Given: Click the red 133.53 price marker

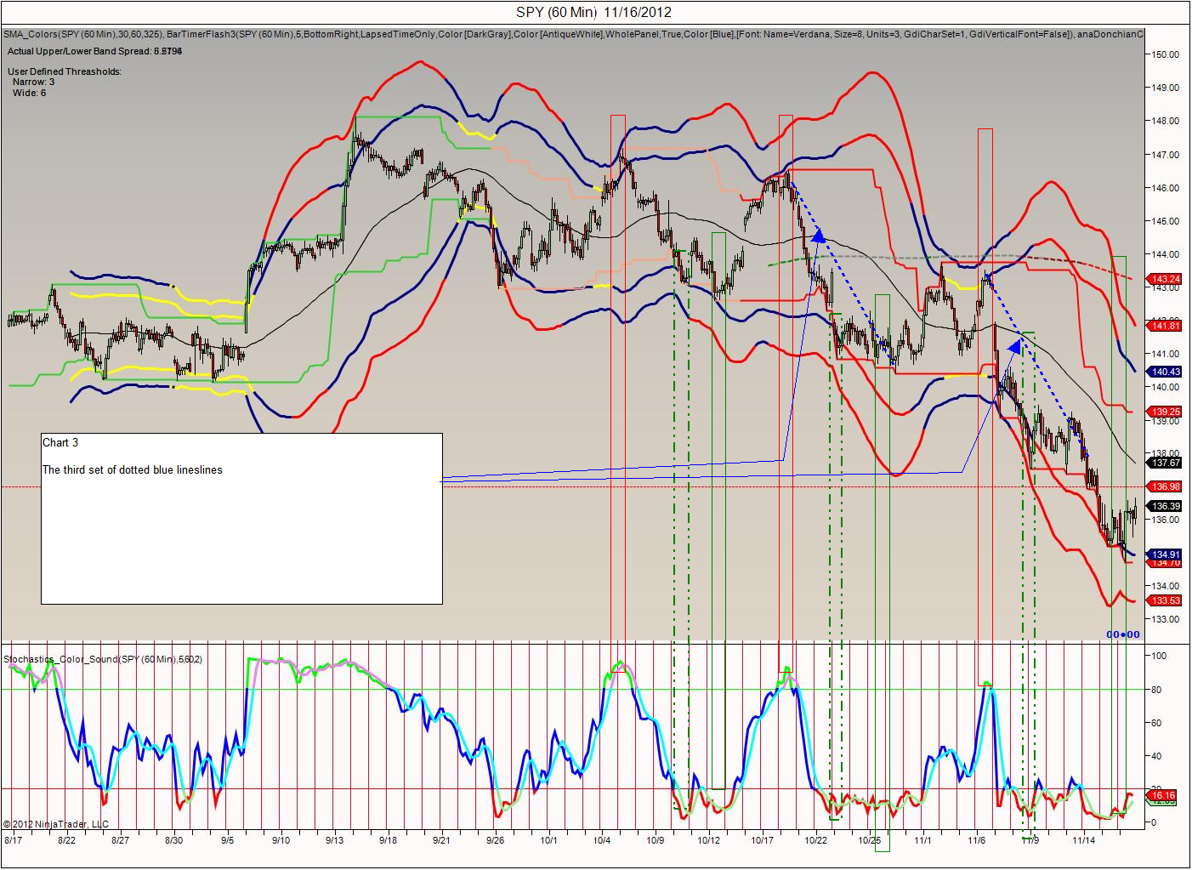Looking at the screenshot, I should click(x=1165, y=600).
